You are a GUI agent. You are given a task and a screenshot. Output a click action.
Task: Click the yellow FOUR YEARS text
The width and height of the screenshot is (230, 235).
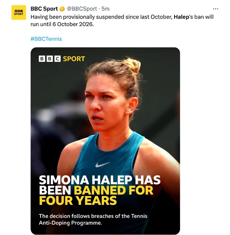point(78,200)
